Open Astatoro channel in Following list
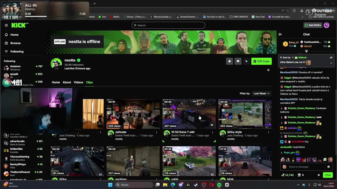This screenshot has height=189, width=337. click(23, 68)
